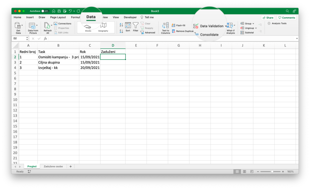Switch to Page Layout view in status bar
Image resolution: width=310 pixels, height=189 pixels.
tap(245, 171)
